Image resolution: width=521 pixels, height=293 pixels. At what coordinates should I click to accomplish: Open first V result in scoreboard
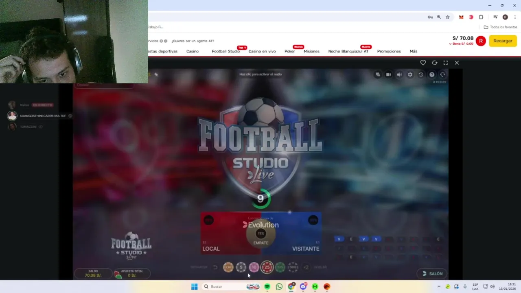coord(339,239)
